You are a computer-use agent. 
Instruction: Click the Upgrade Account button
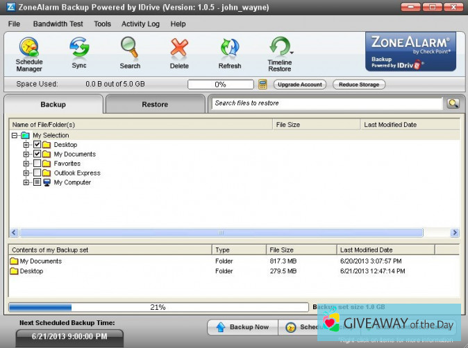pyautogui.click(x=301, y=85)
